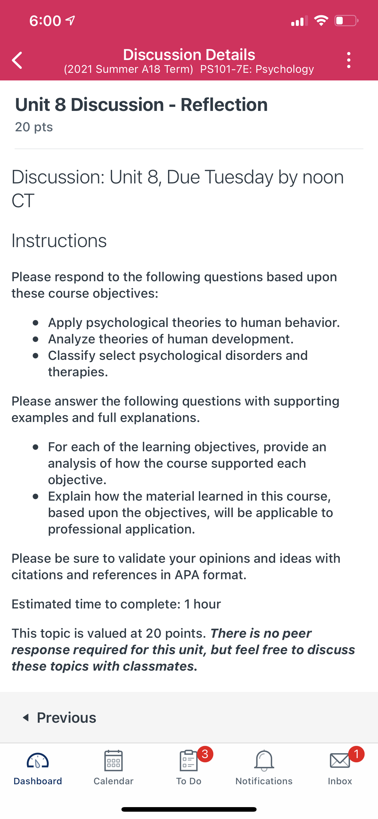Tap the Unit 8 Discussion - Reflection title
This screenshot has width=378, height=819.
(141, 105)
